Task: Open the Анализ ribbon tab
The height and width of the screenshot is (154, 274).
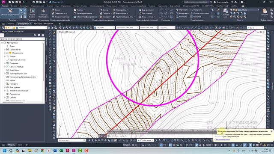Action: [50, 6]
